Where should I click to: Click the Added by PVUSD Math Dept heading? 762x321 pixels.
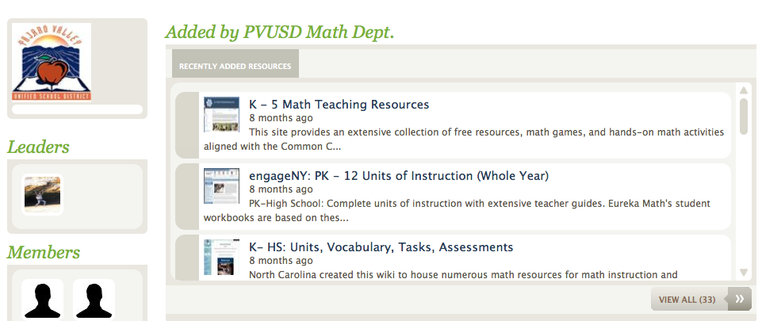[279, 32]
